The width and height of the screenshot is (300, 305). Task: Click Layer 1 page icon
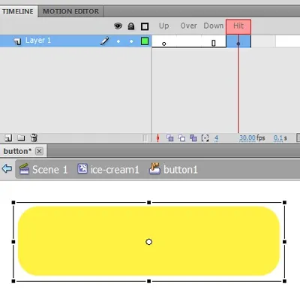(x=17, y=41)
